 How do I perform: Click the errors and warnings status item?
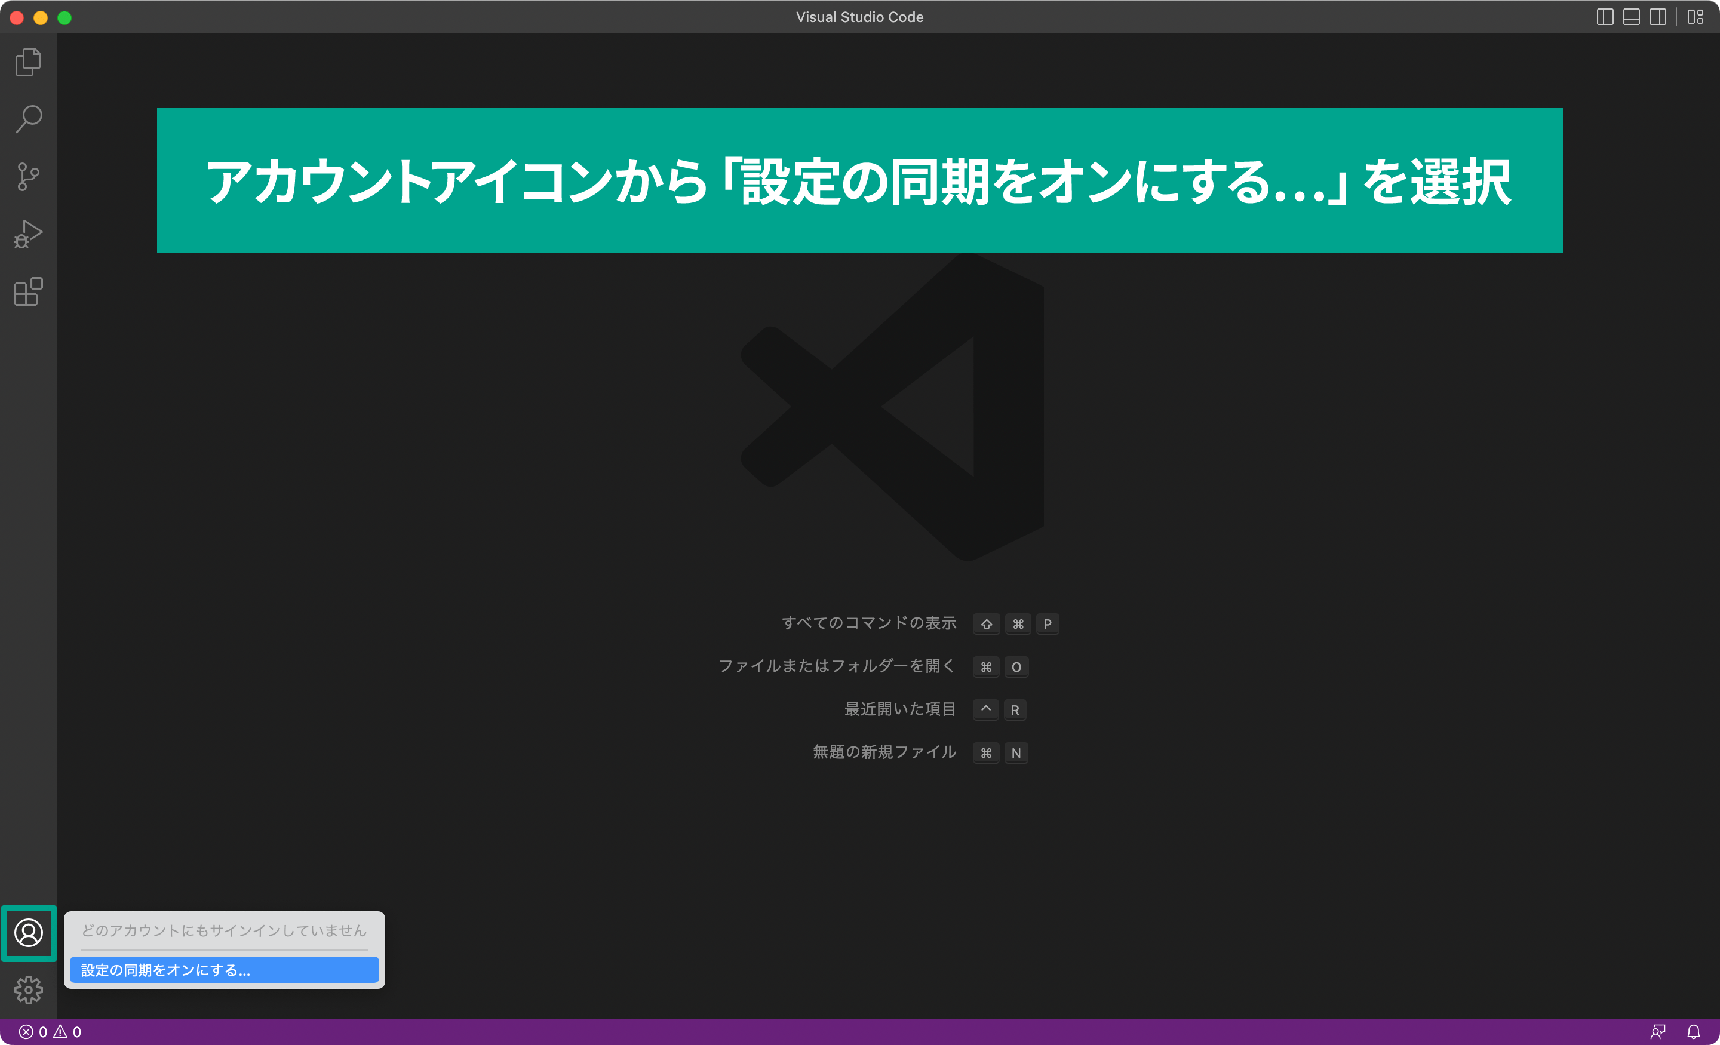tap(50, 1032)
